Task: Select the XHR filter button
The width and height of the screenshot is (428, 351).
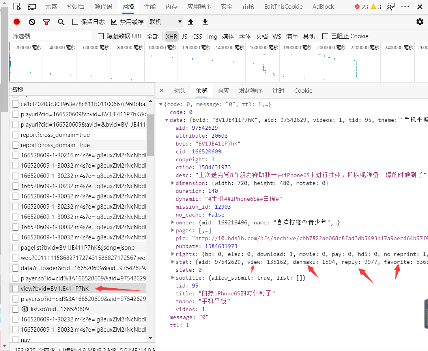Action: click(172, 36)
